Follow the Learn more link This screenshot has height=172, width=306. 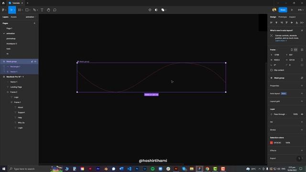coord(281,41)
